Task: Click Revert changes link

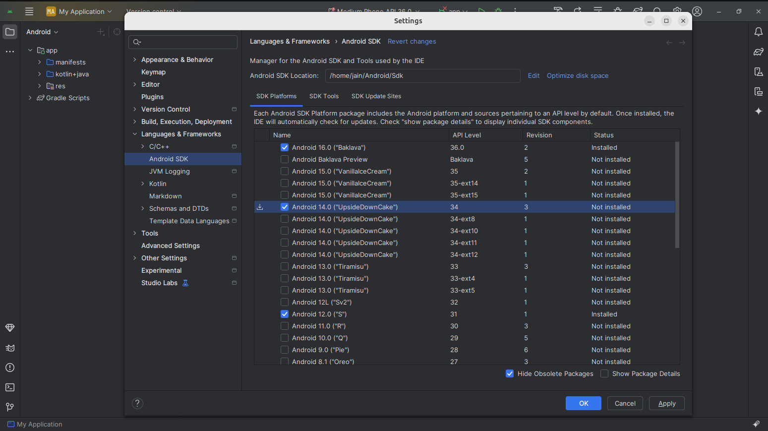Action: pyautogui.click(x=412, y=41)
